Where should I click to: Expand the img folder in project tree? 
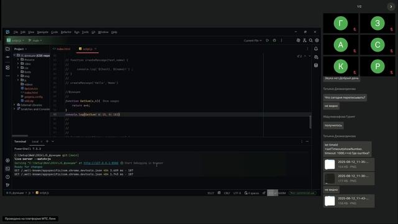(x=18, y=76)
